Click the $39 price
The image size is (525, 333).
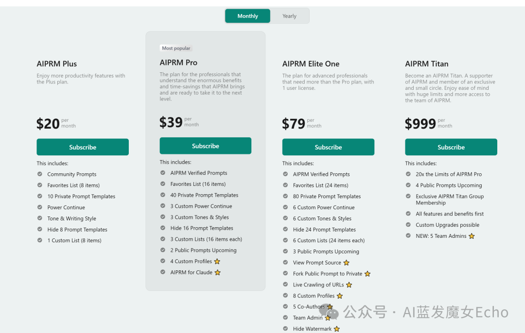pos(171,122)
